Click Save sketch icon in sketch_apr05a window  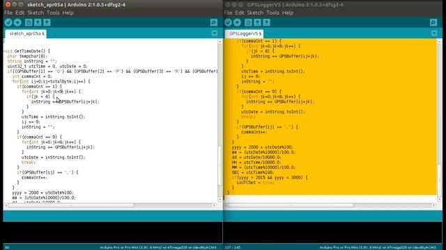coord(47,22)
